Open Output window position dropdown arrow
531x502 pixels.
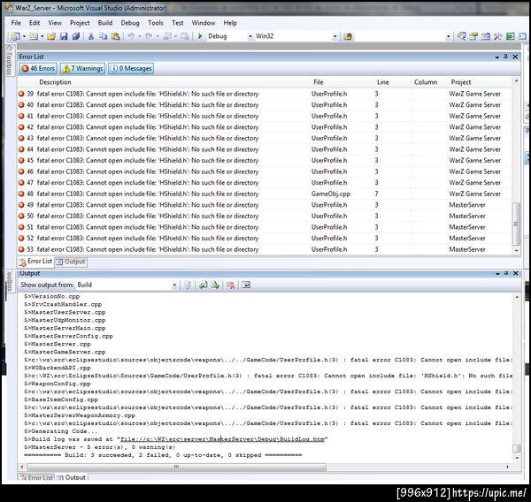pyautogui.click(x=497, y=273)
